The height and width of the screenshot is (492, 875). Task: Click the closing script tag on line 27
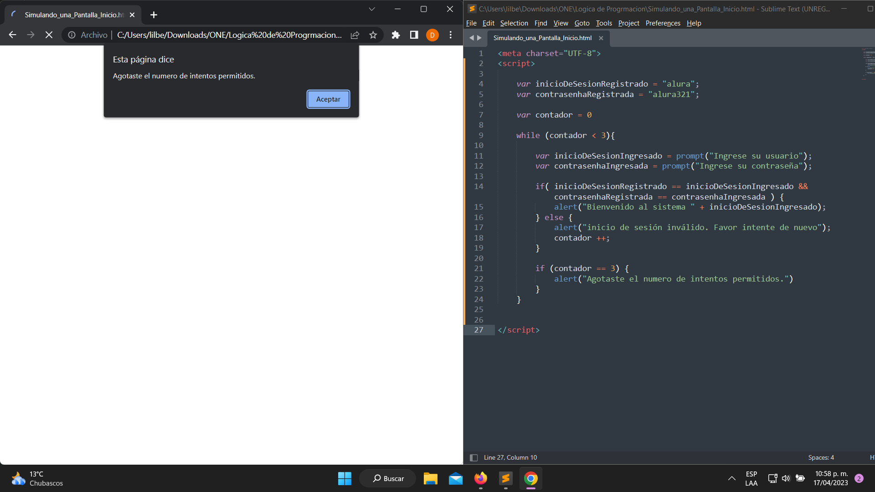click(519, 330)
